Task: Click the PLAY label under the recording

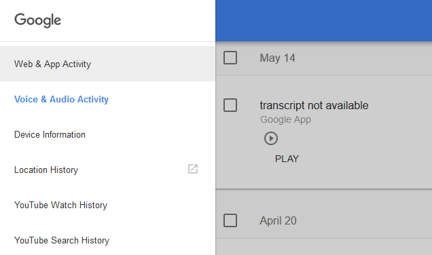Action: pos(287,159)
